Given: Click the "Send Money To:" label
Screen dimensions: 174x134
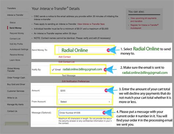Looking at the screenshot, I should click(40, 50).
